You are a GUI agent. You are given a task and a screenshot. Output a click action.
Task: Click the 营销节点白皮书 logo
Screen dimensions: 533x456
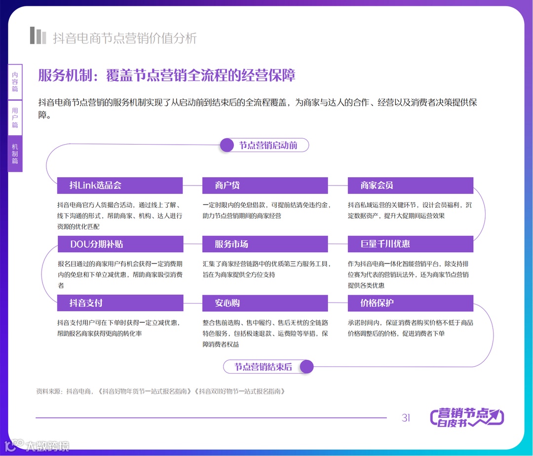[467, 418]
